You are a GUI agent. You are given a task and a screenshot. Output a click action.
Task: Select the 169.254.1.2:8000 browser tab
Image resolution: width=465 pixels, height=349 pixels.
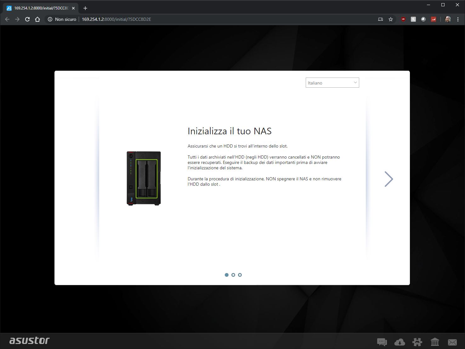click(41, 8)
